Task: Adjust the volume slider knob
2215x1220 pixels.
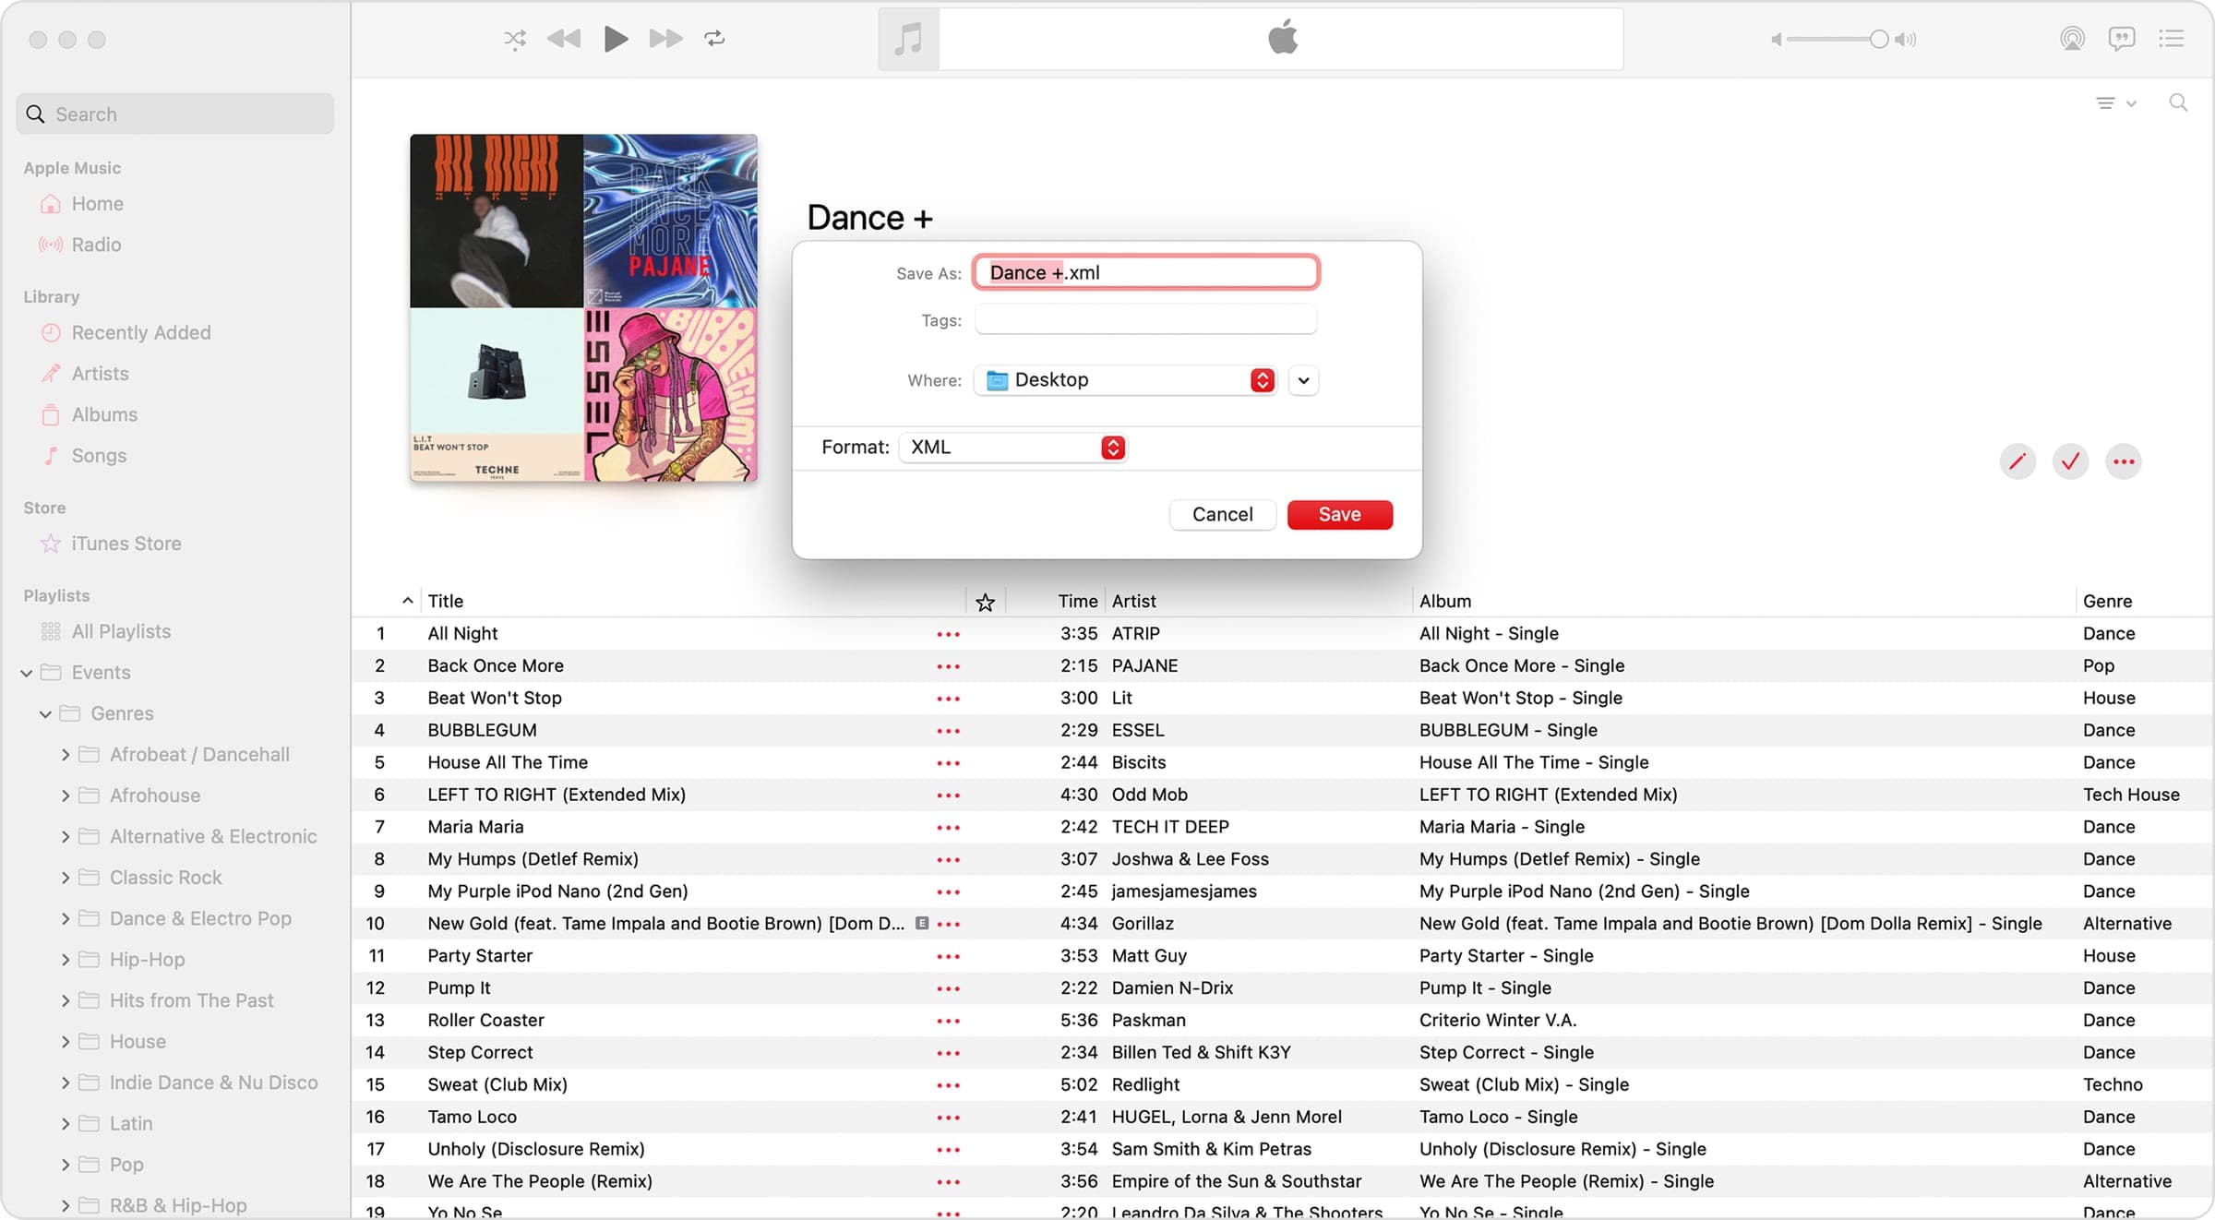Action: point(1879,39)
